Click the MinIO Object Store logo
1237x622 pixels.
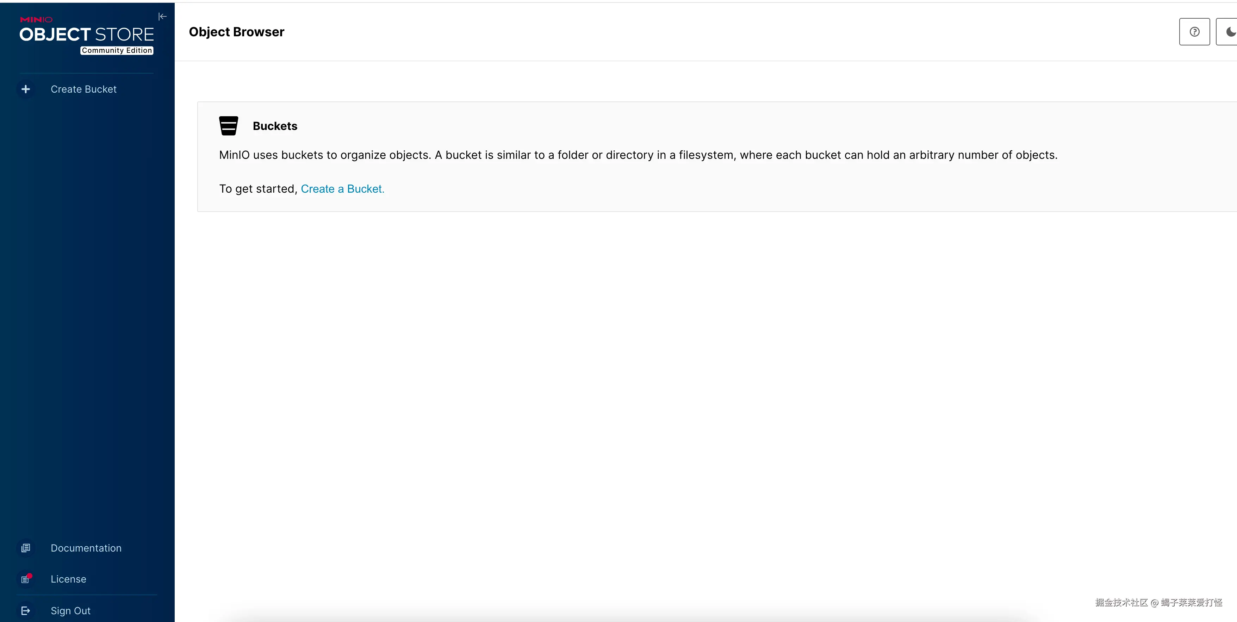coord(87,35)
